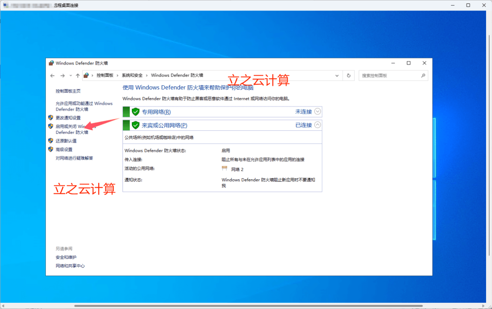This screenshot has width=492, height=309.
Task: Click the 专用网络(R) header text
Action: pyautogui.click(x=156, y=112)
